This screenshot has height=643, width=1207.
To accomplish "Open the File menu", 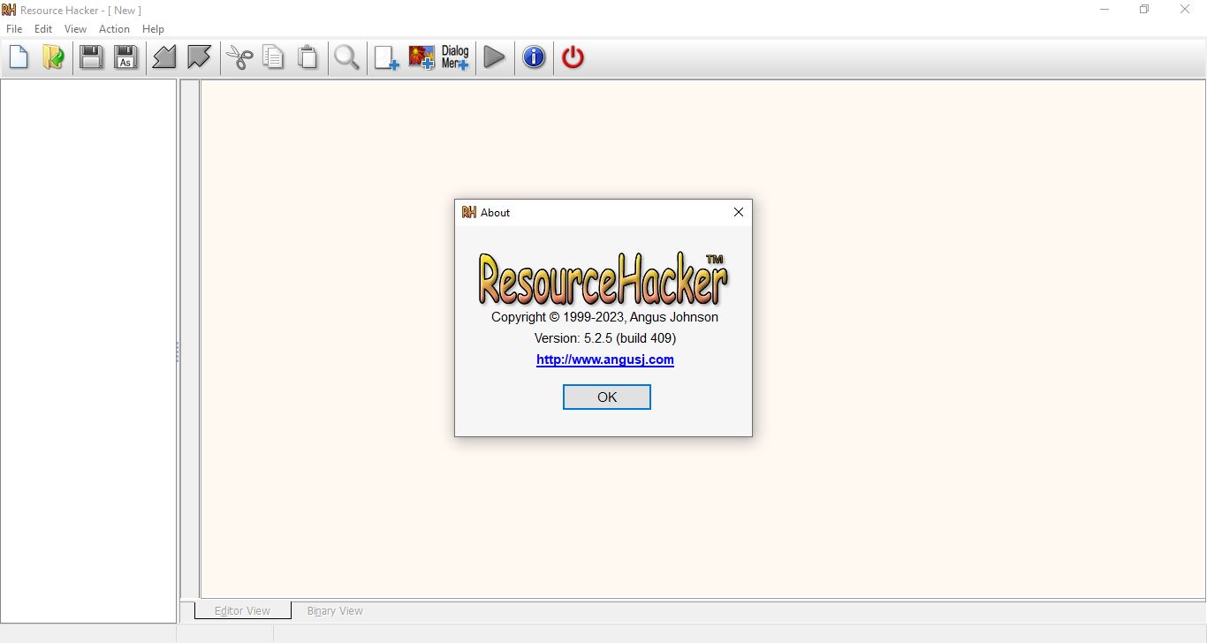I will 14,29.
